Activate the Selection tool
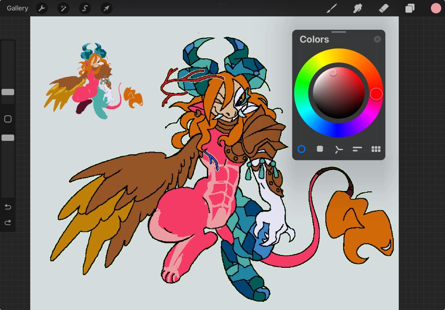The width and height of the screenshot is (445, 310). [x=85, y=8]
